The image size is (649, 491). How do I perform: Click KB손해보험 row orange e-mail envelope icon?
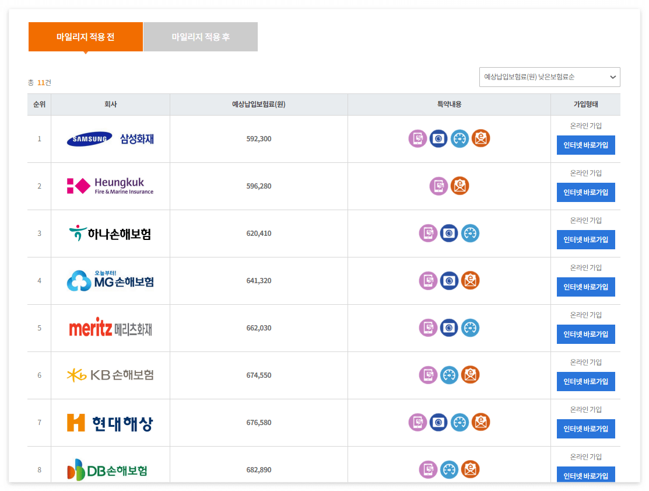[x=470, y=375]
